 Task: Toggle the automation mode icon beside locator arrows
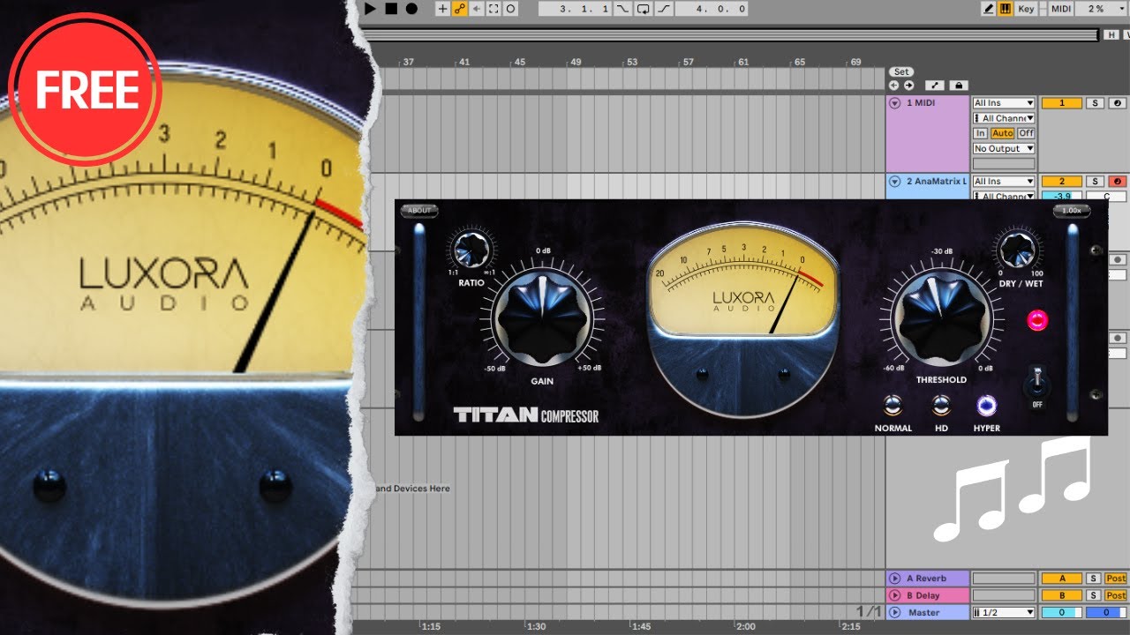point(935,86)
